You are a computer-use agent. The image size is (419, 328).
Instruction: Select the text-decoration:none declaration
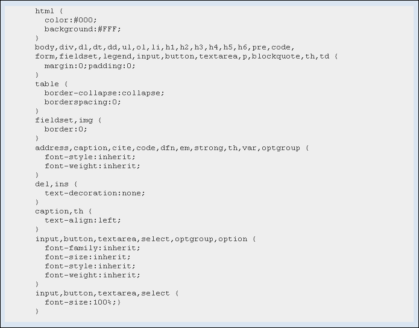point(95,193)
